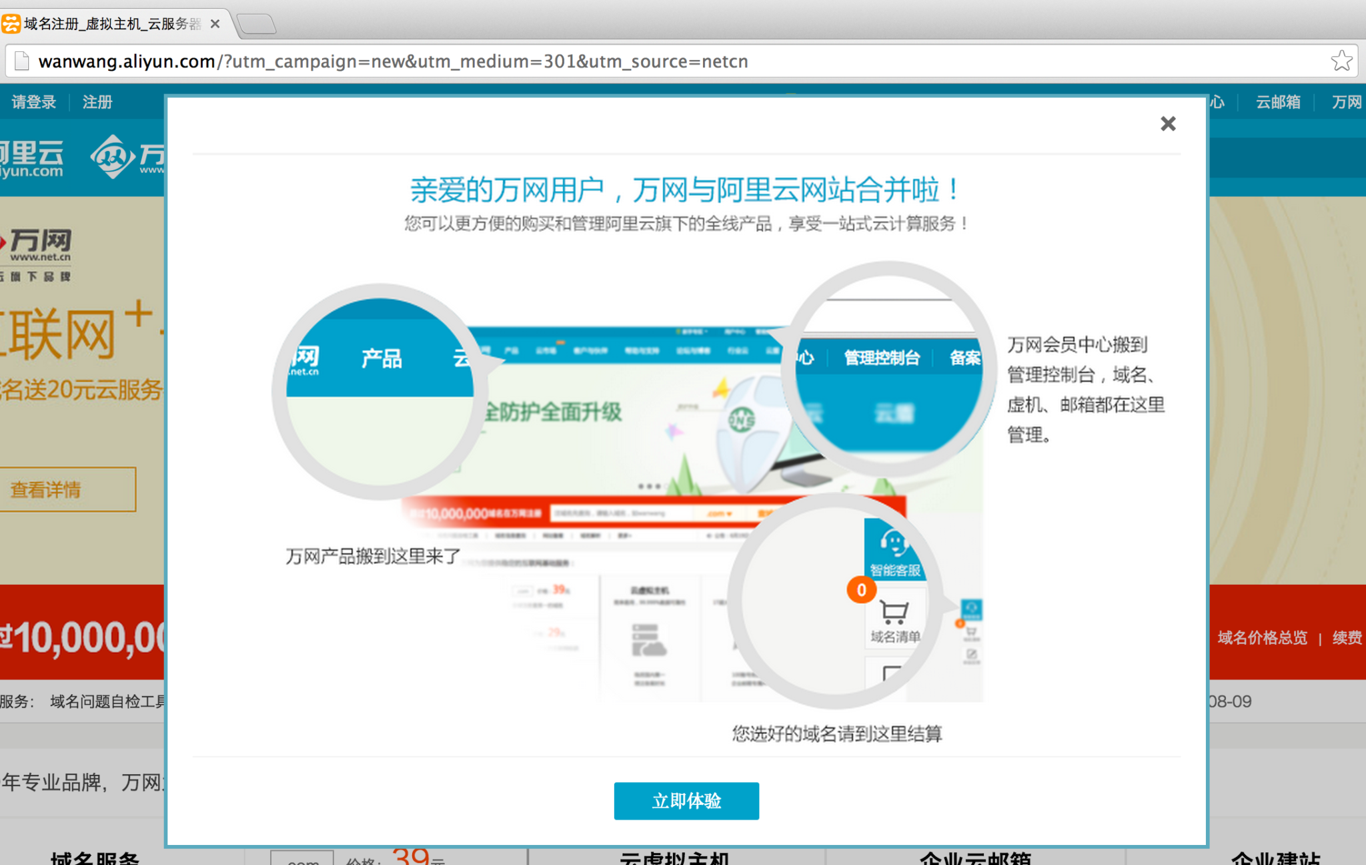Click the 查看详情 banner button
The height and width of the screenshot is (865, 1366).
[67, 490]
